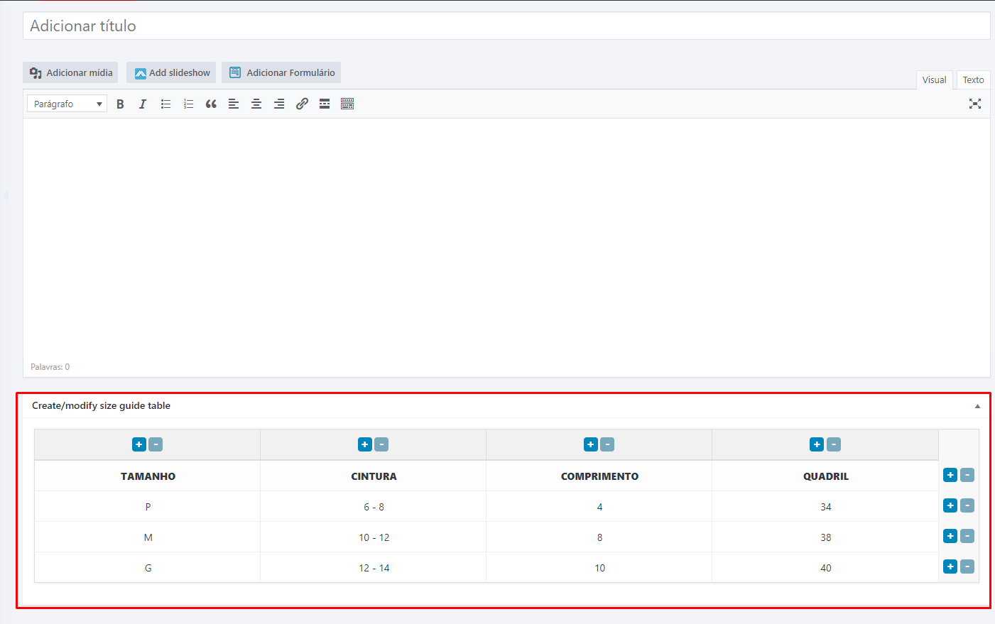
Task: Add column after COMPRIMENTO column
Action: pos(591,444)
